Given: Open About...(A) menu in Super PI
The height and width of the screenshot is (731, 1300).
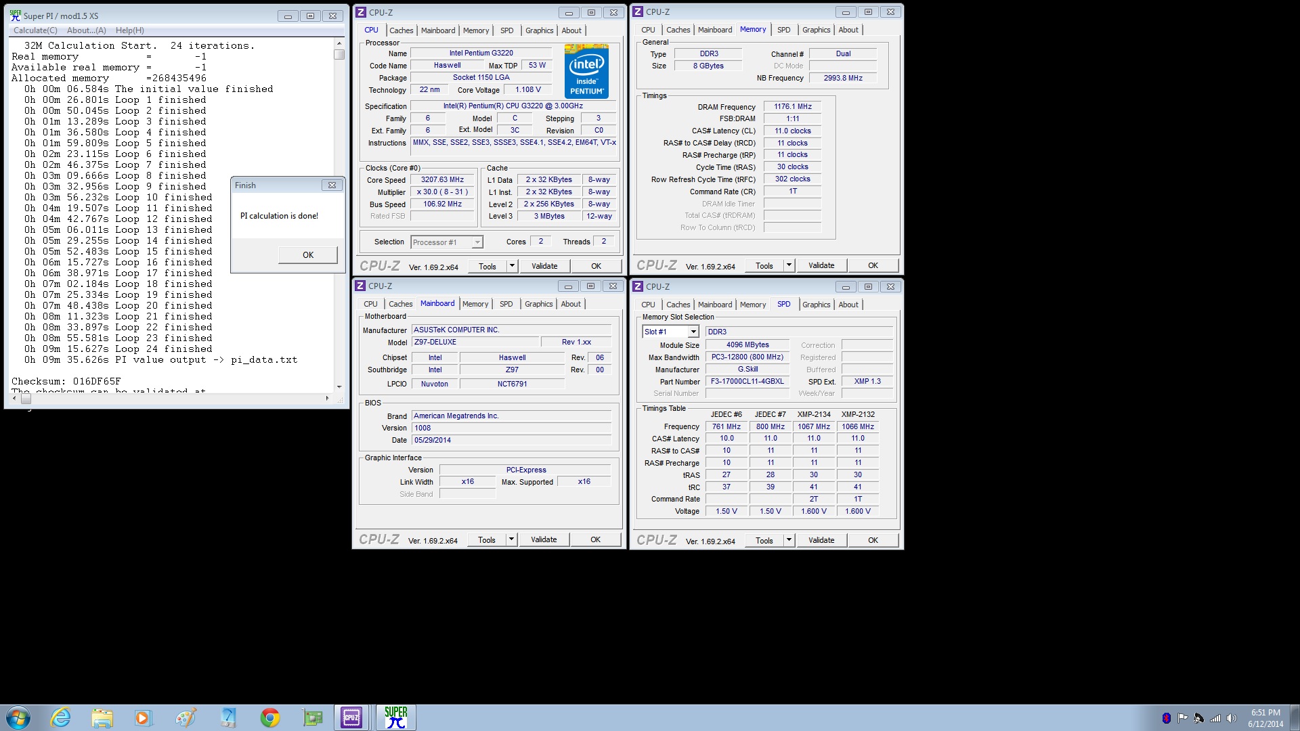Looking at the screenshot, I should [x=86, y=30].
